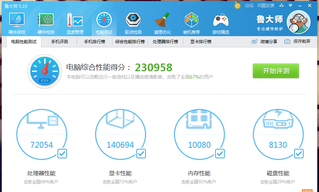319x192 pixels.
Task: Click processor score 72054
Action: 41,145
